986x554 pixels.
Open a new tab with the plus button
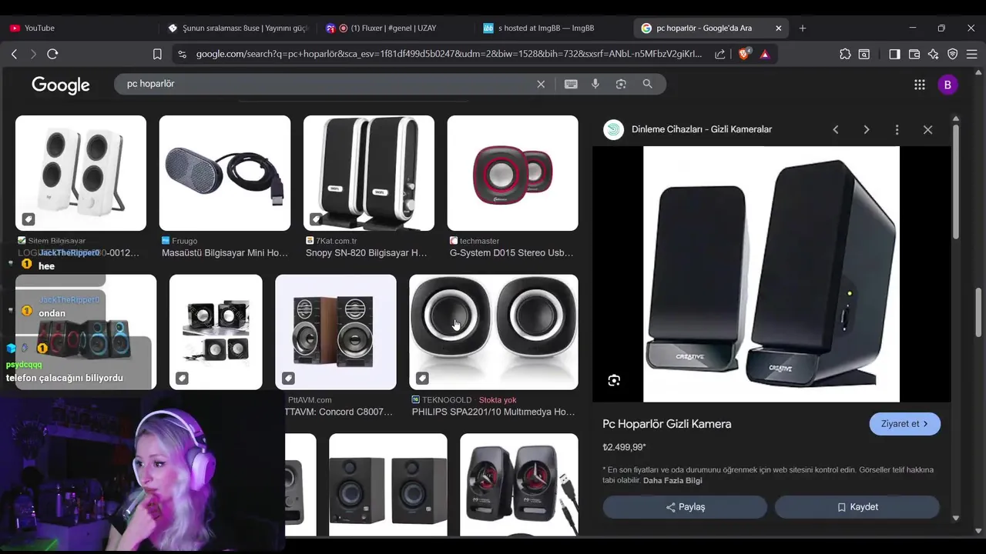point(803,28)
